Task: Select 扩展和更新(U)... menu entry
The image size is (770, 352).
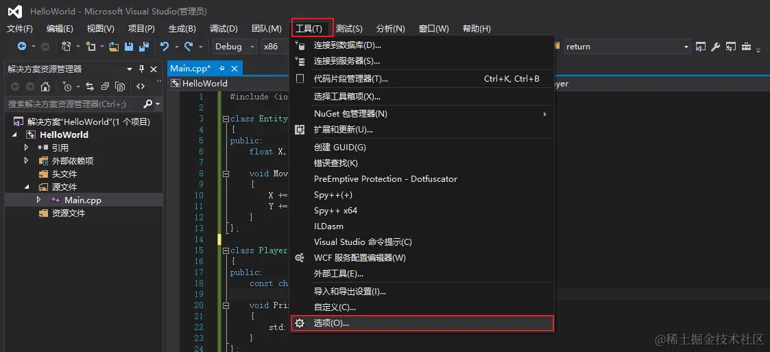Action: click(422, 130)
